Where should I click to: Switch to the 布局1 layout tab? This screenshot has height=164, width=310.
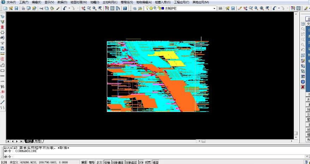[x=38, y=141]
